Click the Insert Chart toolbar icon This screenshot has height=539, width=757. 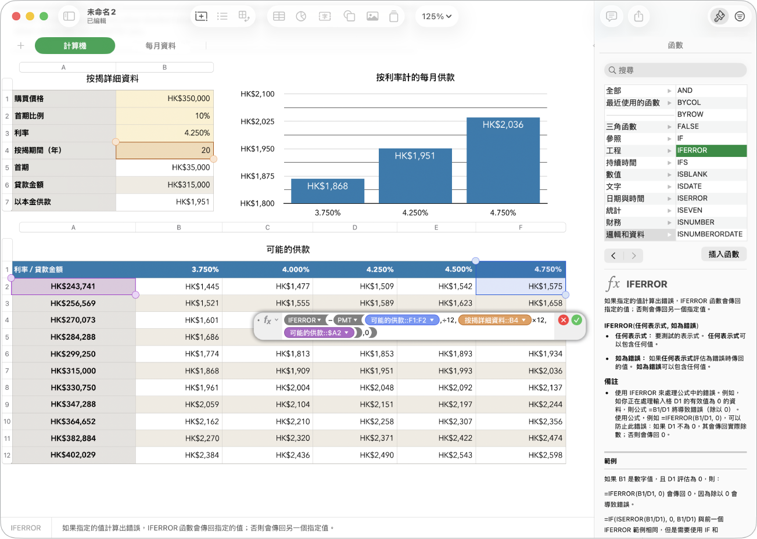pyautogui.click(x=301, y=16)
